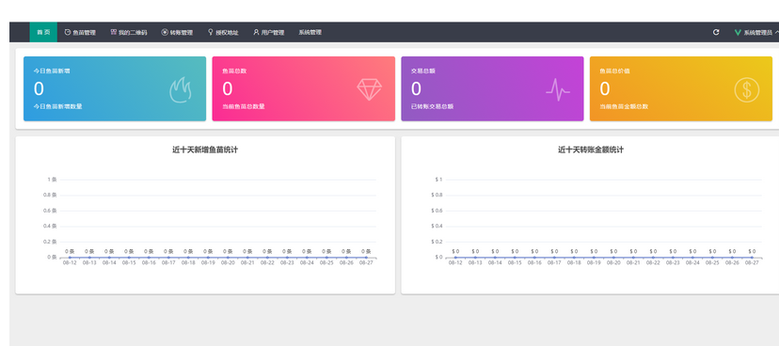Click the 当前鱼苗总数量 subtitle text
The height and width of the screenshot is (346, 779).
click(244, 106)
